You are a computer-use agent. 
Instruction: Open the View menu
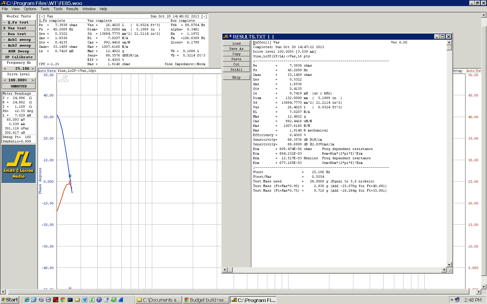point(16,9)
